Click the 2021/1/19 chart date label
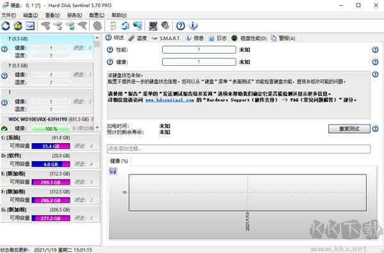The width and height of the screenshot is (384, 253). click(247, 222)
